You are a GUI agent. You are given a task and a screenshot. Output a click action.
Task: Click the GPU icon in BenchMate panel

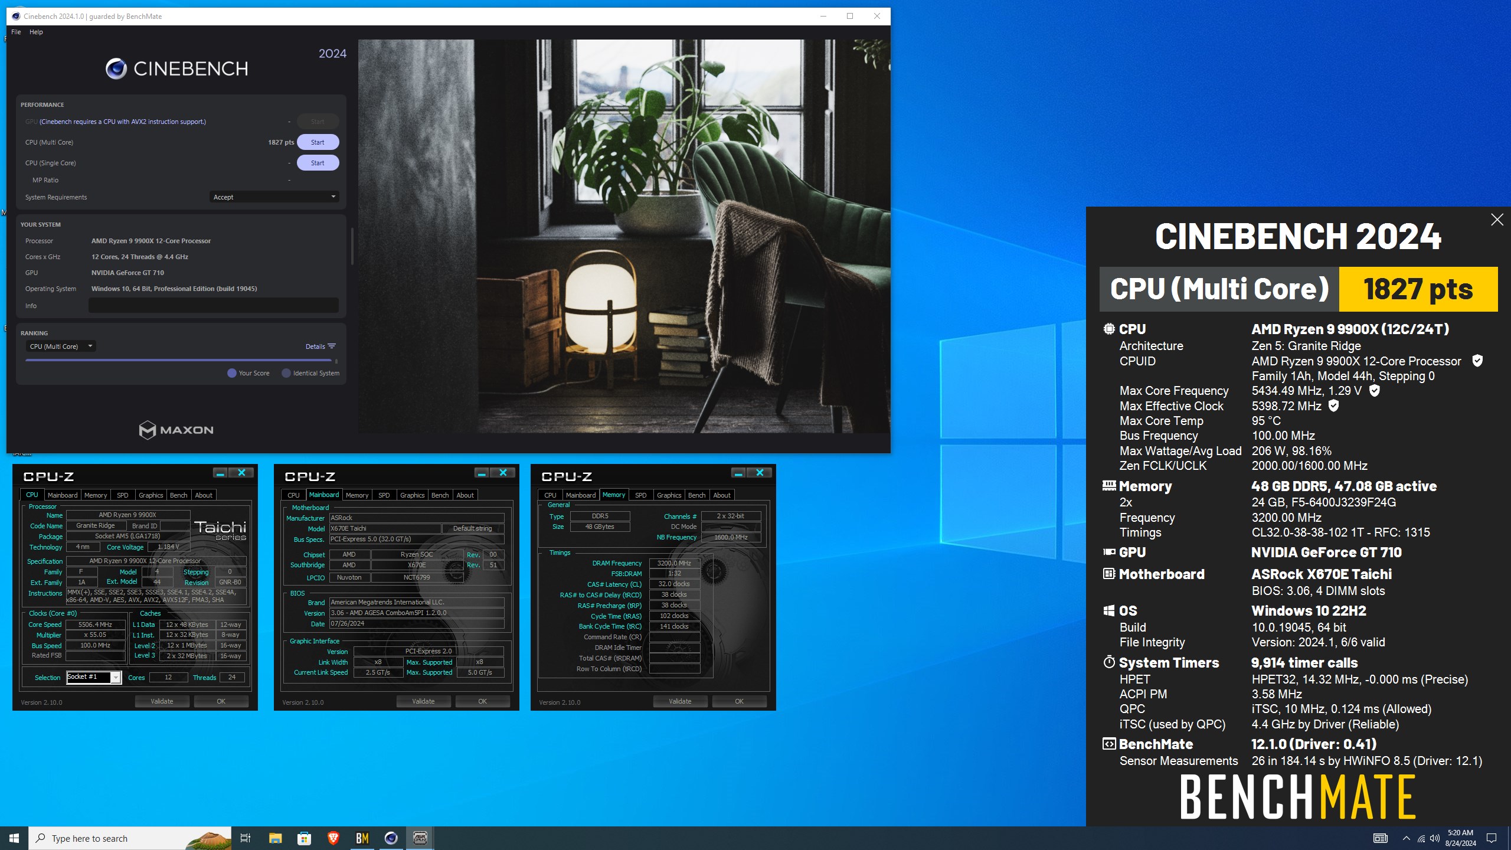tap(1109, 552)
